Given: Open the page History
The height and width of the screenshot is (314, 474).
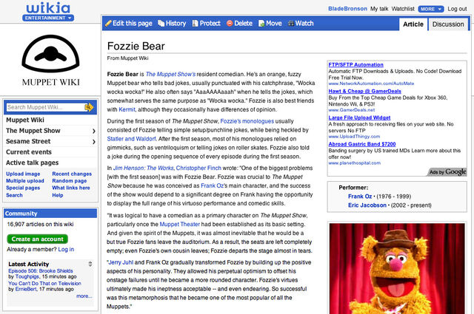Looking at the screenshot, I should [176, 23].
